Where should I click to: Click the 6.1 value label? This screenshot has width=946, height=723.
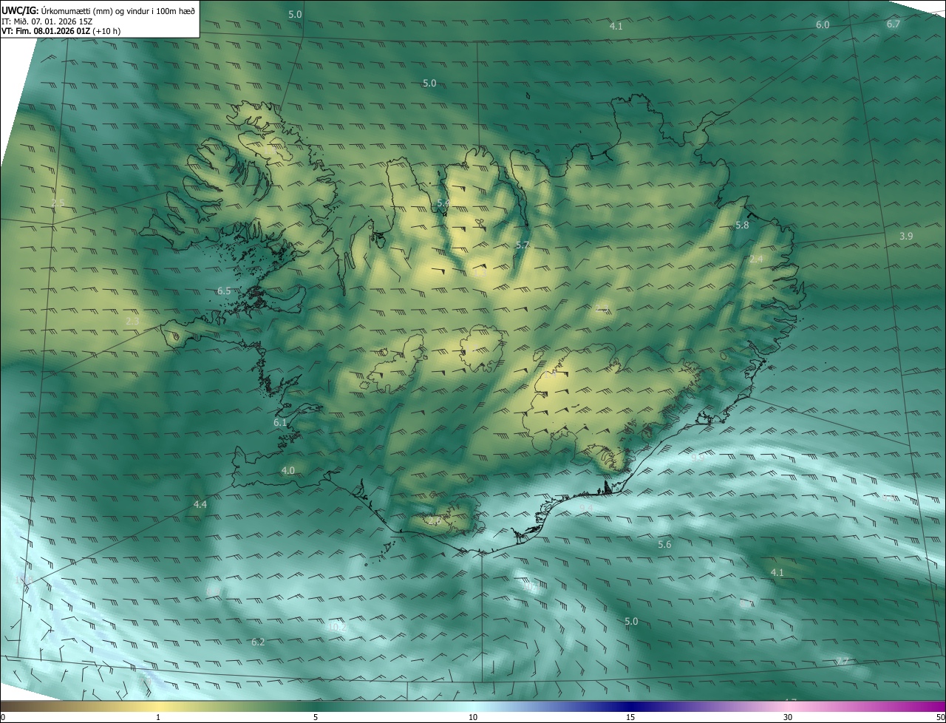pos(280,423)
